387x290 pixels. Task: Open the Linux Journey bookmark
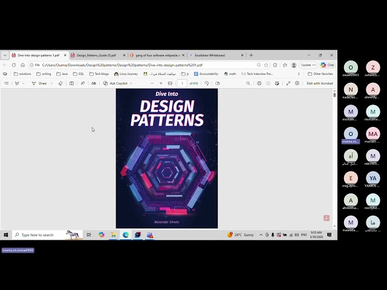click(x=126, y=74)
